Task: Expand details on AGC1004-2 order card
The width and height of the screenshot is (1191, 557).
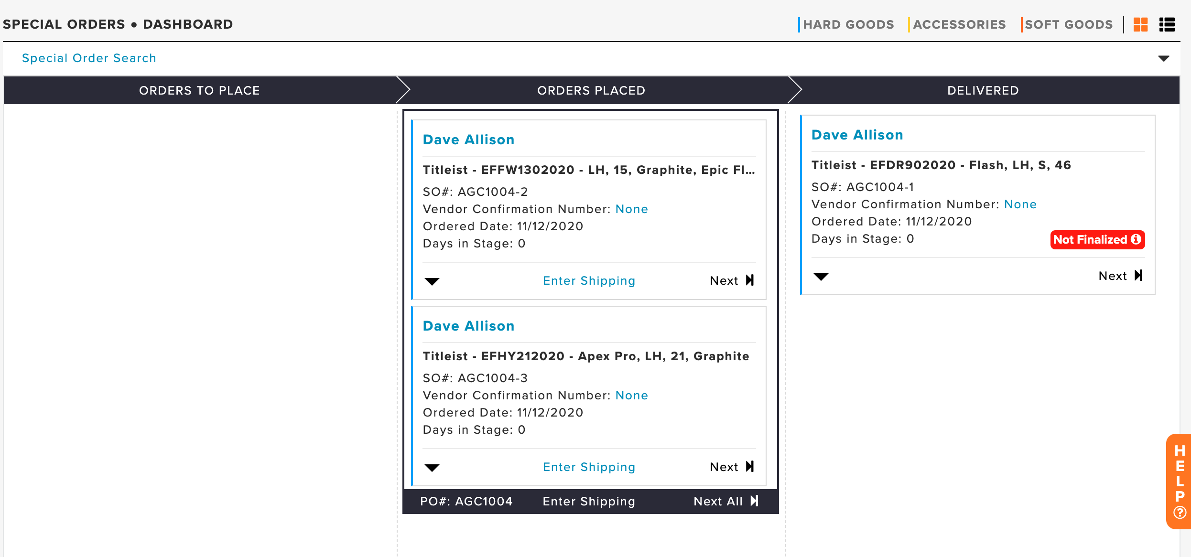Action: tap(432, 281)
